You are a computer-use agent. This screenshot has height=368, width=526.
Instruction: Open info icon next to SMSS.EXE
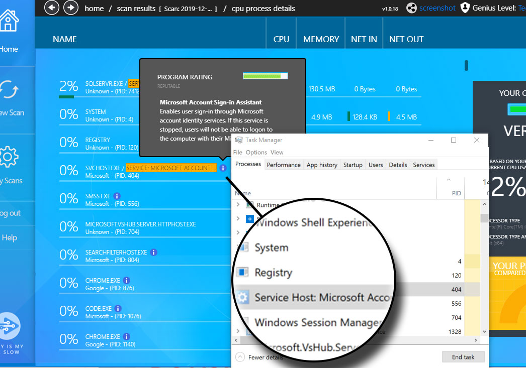117,196
